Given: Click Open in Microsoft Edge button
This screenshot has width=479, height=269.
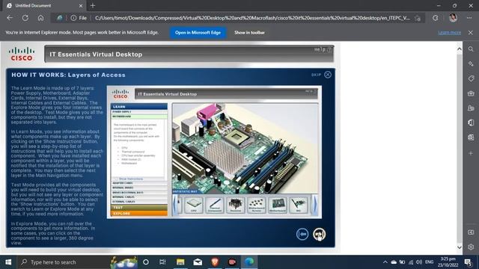Looking at the screenshot, I should pyautogui.click(x=198, y=32).
